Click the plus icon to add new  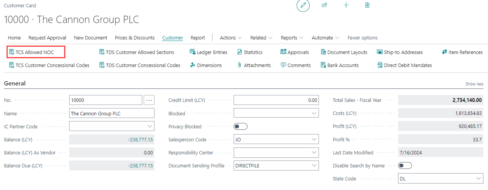tap(346, 5)
